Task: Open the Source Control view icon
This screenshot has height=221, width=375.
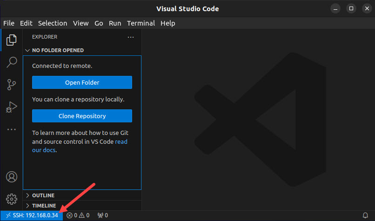Action: click(11, 85)
